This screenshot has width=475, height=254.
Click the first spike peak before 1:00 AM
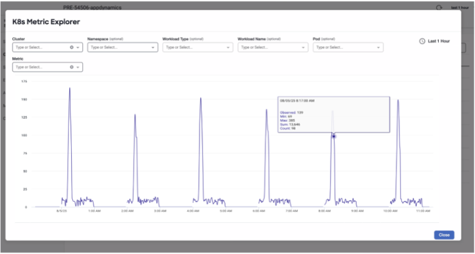pos(69,88)
